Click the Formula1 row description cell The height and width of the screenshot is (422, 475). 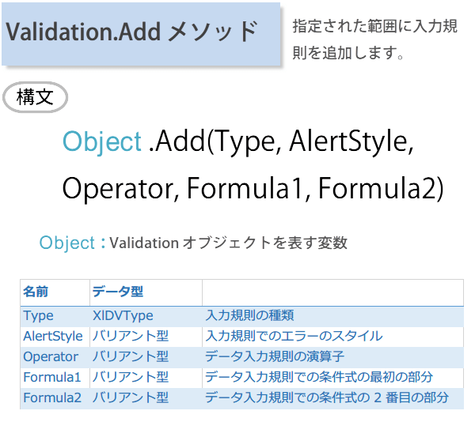point(318,377)
